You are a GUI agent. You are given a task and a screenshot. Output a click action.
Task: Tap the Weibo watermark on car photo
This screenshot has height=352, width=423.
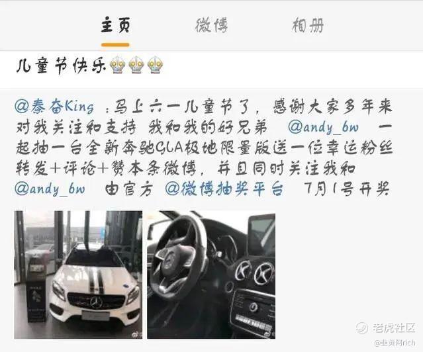[137, 335]
